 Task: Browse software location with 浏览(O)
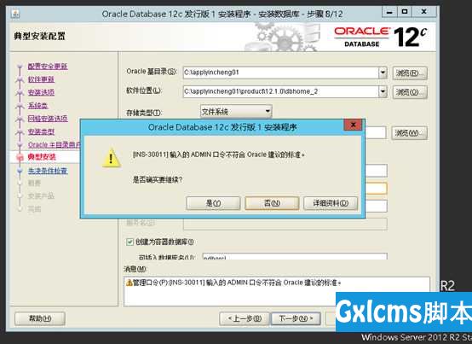pos(410,92)
